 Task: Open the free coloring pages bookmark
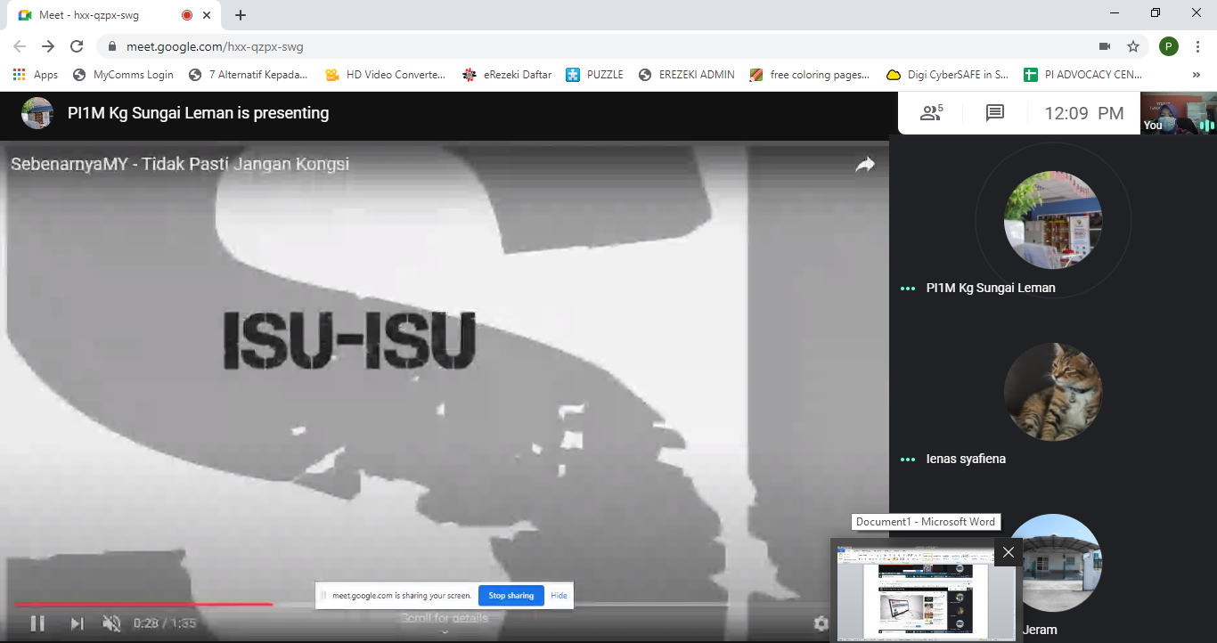click(x=811, y=75)
